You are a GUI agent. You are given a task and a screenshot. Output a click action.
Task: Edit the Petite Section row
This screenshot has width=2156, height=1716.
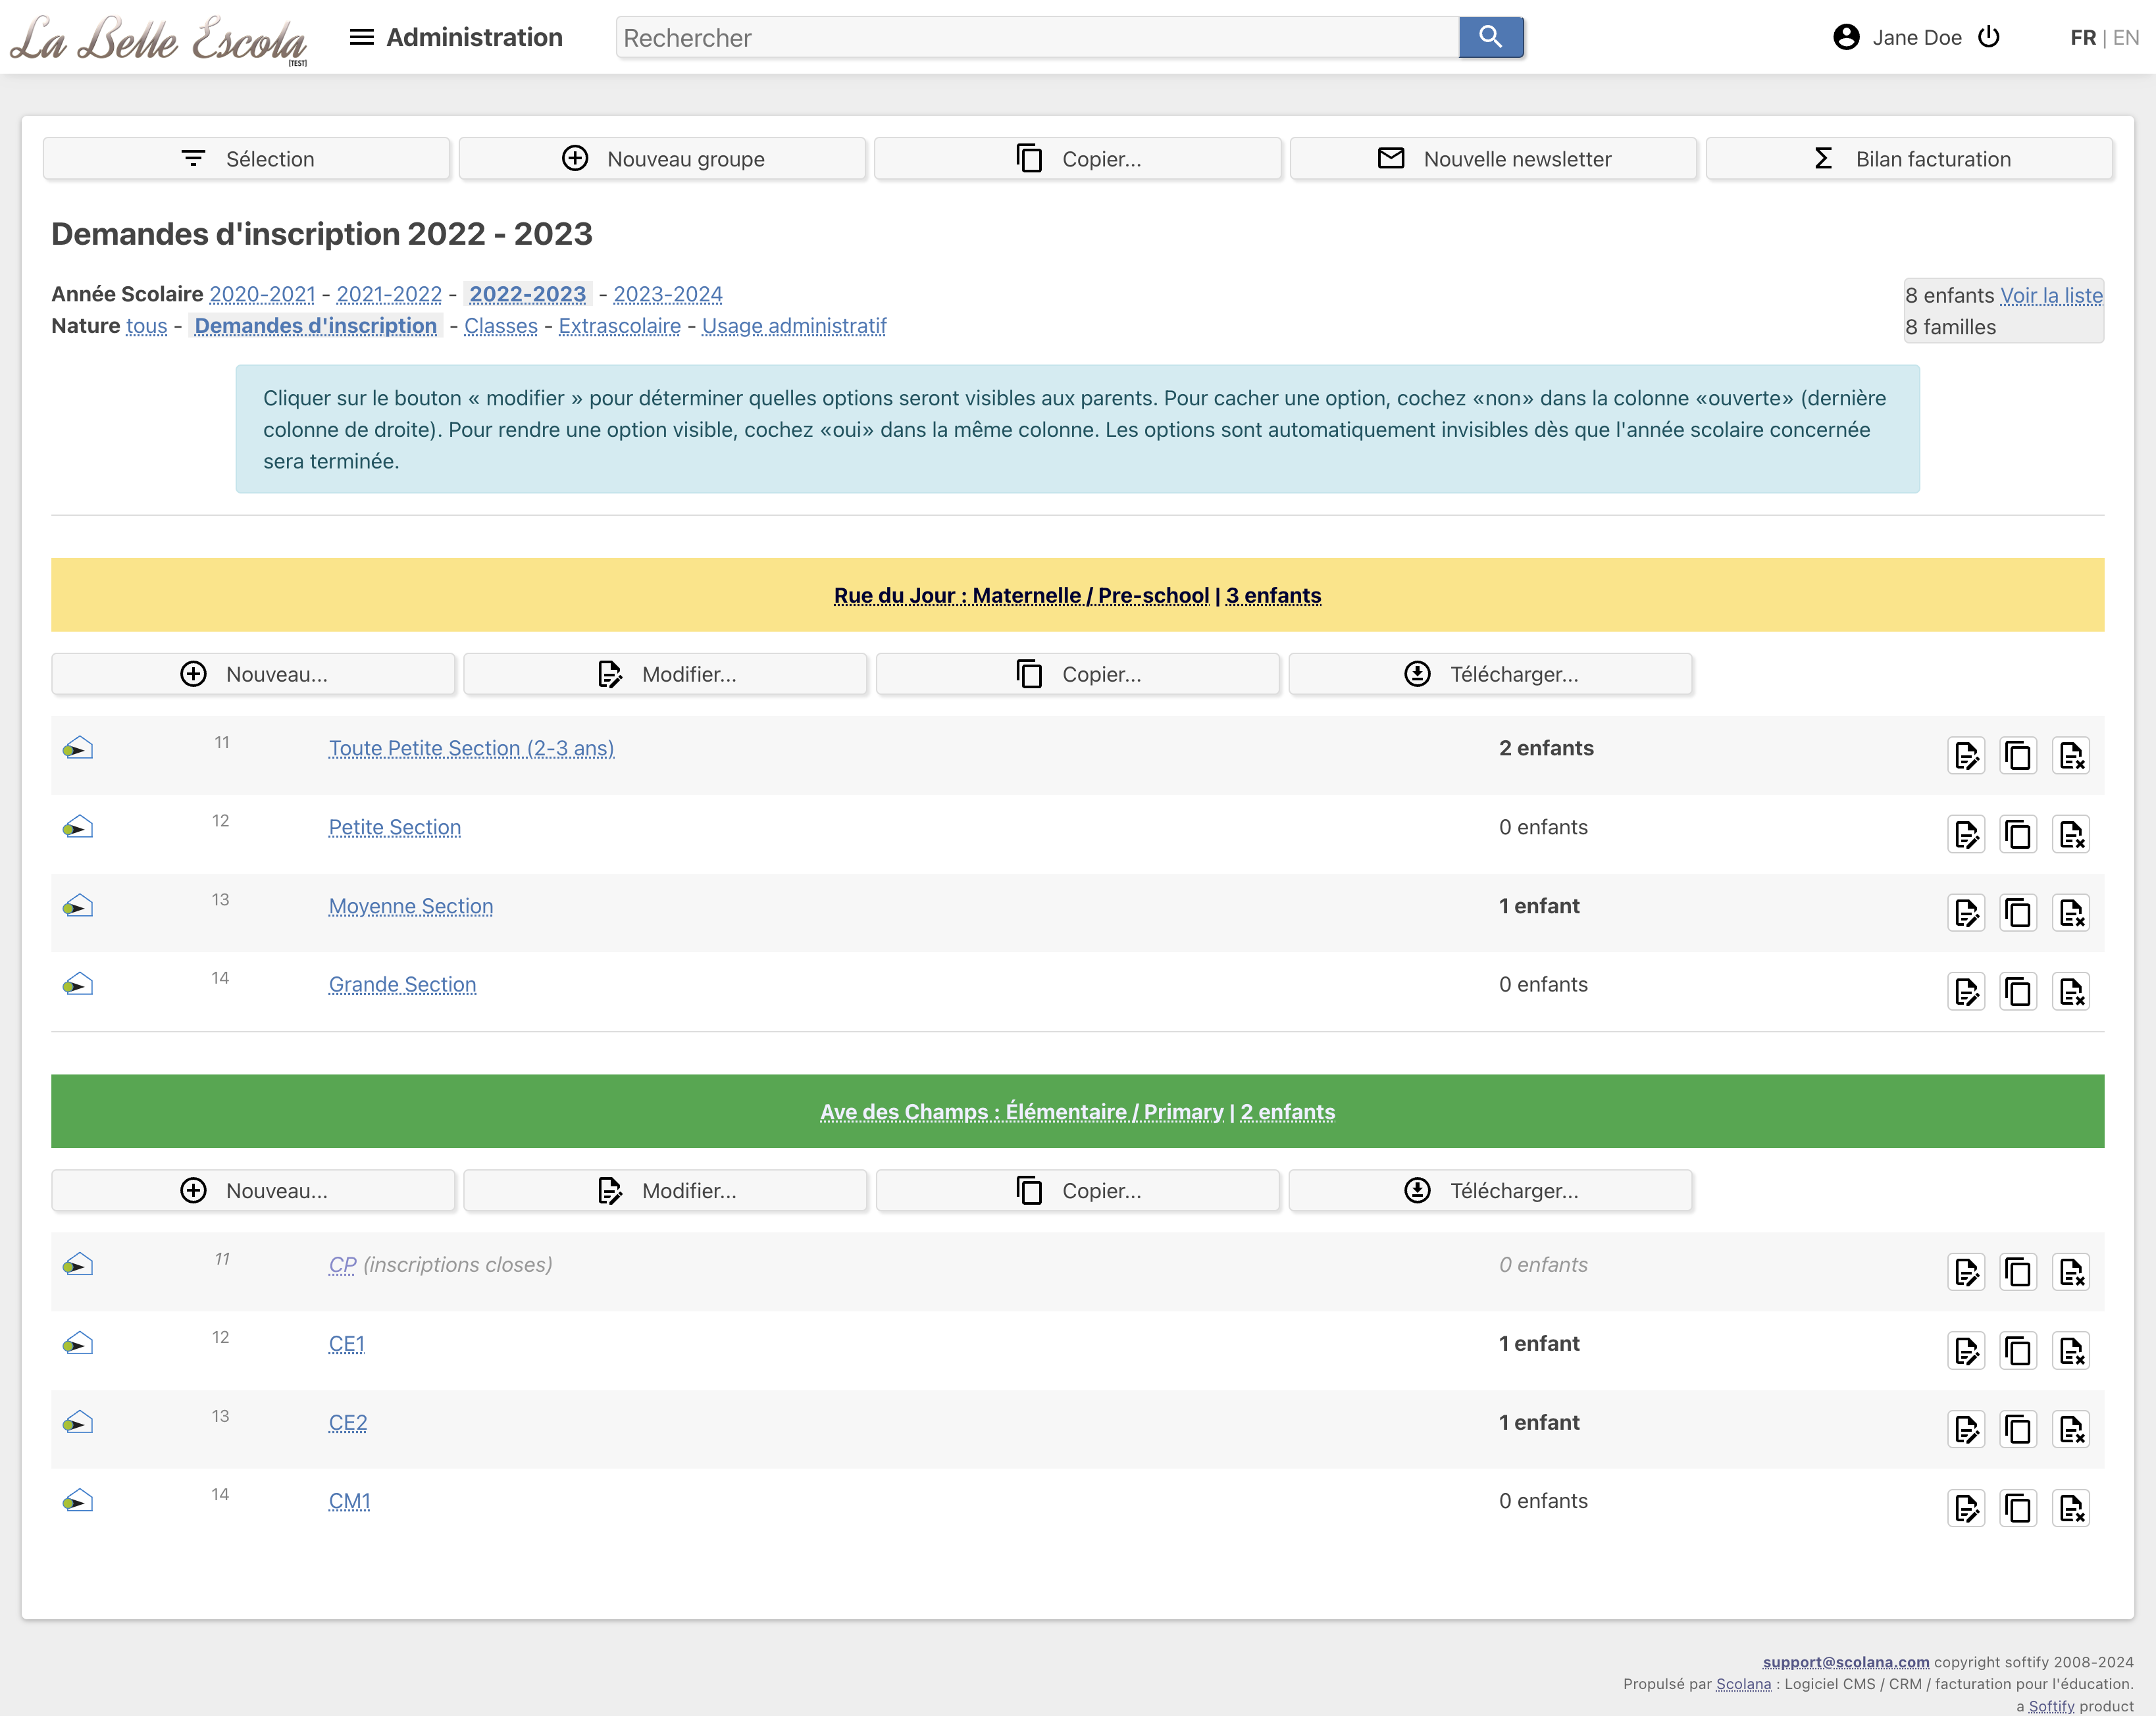click(1966, 834)
